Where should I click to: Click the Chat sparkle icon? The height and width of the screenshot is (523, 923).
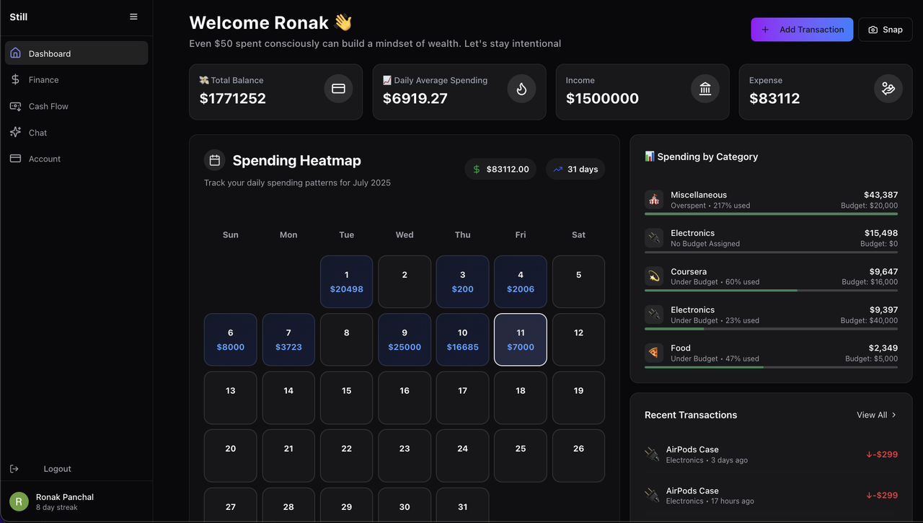point(15,132)
